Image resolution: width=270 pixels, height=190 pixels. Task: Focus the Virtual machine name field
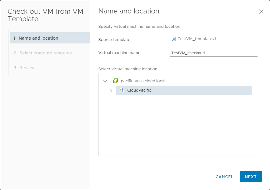pyautogui.click(x=214, y=53)
